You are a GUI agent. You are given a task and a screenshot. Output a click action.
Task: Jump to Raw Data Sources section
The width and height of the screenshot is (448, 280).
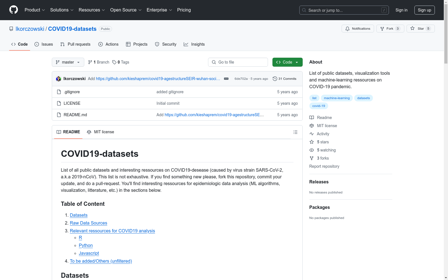(88, 223)
